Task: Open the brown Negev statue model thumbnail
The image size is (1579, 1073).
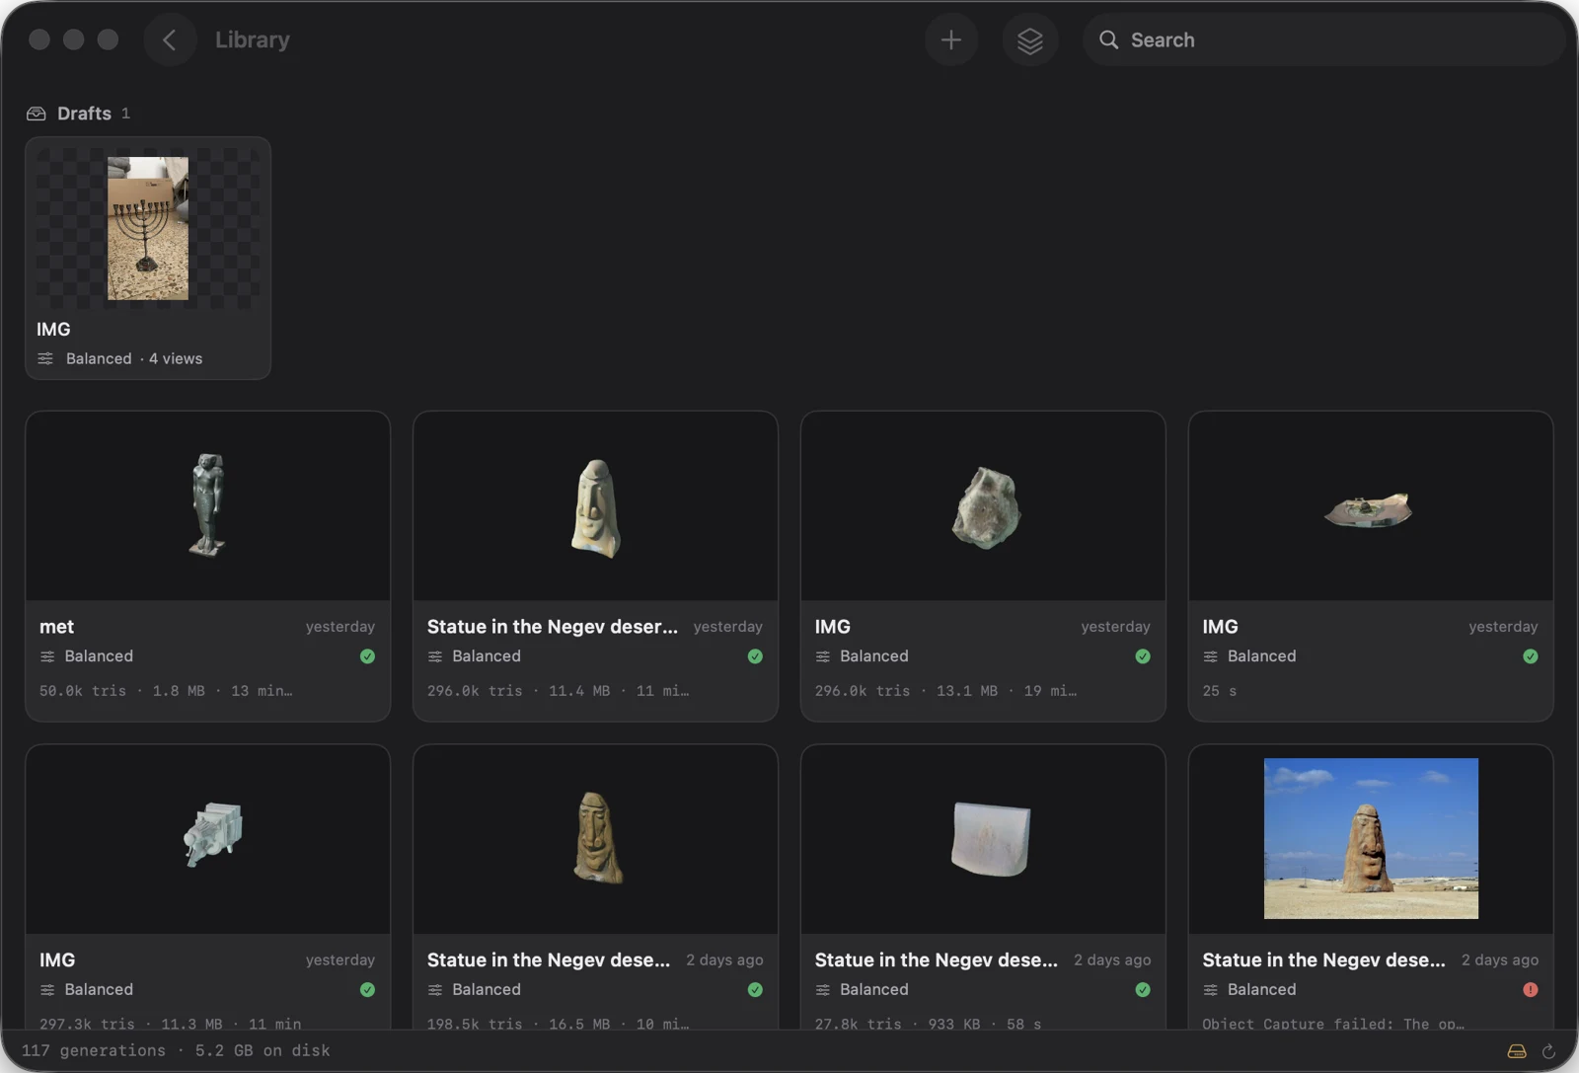Action: (x=596, y=837)
